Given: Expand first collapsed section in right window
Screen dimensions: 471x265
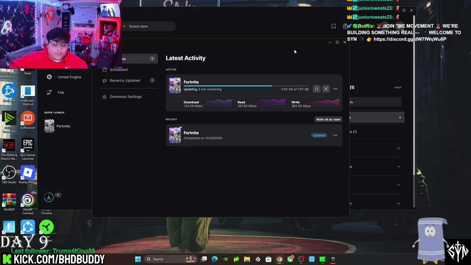Looking at the screenshot, I should click(399, 148).
